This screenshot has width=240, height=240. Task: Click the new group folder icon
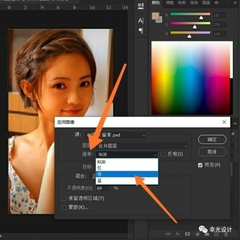click(207, 234)
